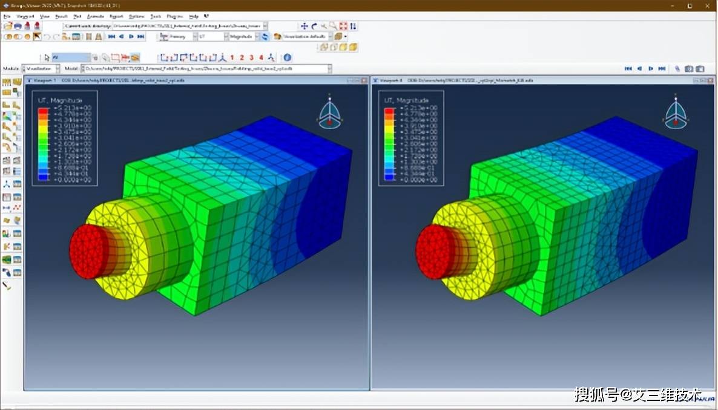This screenshot has height=410, width=718.
Task: Apply custom view 2
Action: point(242,57)
